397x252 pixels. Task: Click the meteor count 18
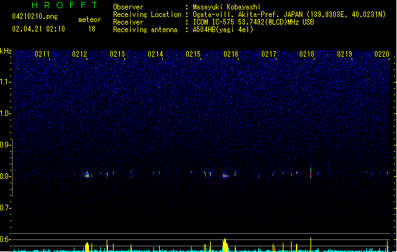(92, 29)
